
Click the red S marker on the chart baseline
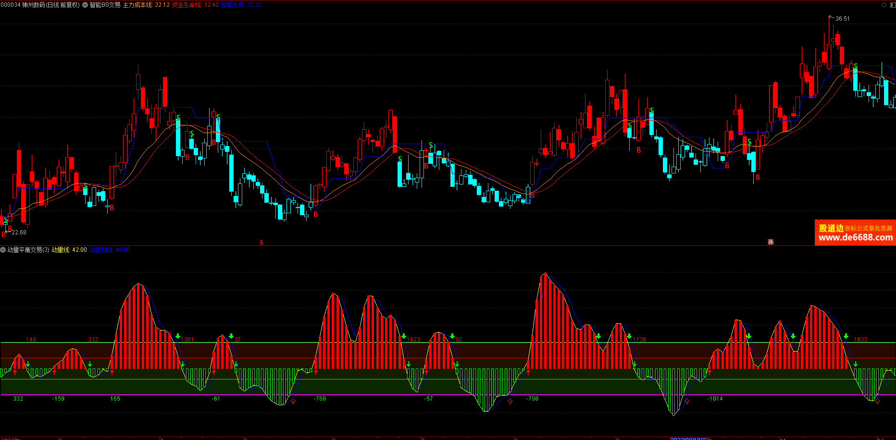point(261,243)
